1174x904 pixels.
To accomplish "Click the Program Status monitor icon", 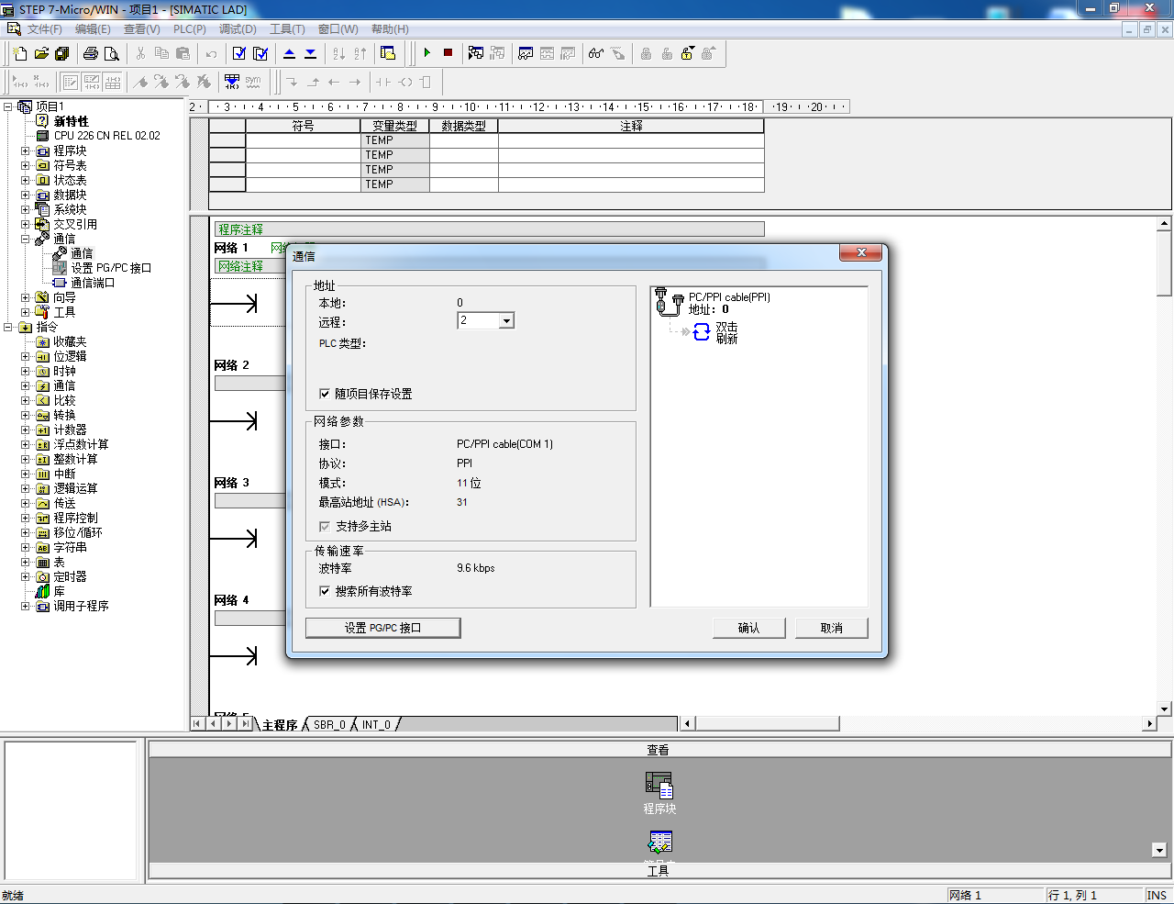I will [476, 53].
